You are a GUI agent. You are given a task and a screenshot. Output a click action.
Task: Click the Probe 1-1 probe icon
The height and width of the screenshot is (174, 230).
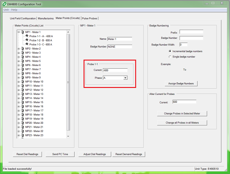click(27, 36)
